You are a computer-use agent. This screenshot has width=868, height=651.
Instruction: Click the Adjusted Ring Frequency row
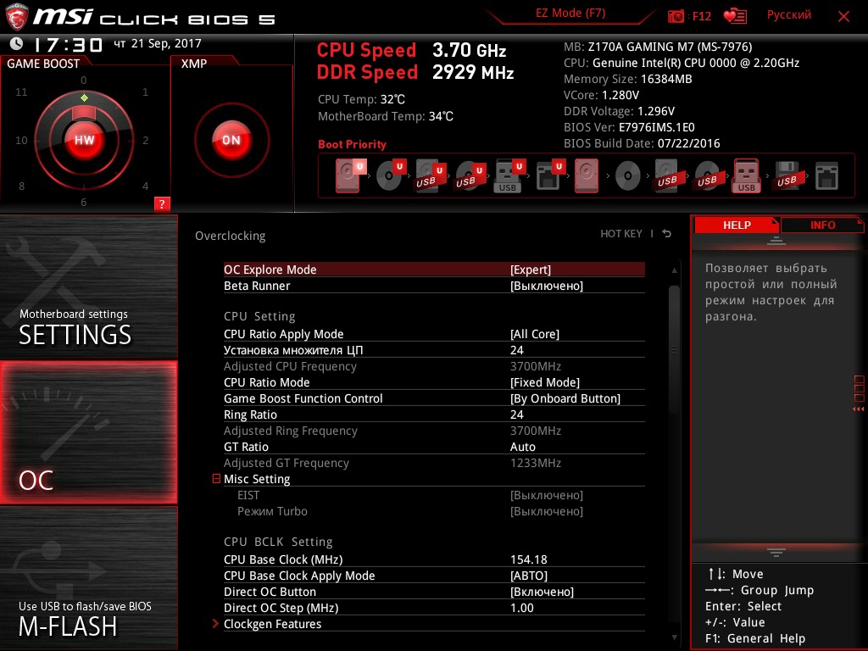pos(434,431)
